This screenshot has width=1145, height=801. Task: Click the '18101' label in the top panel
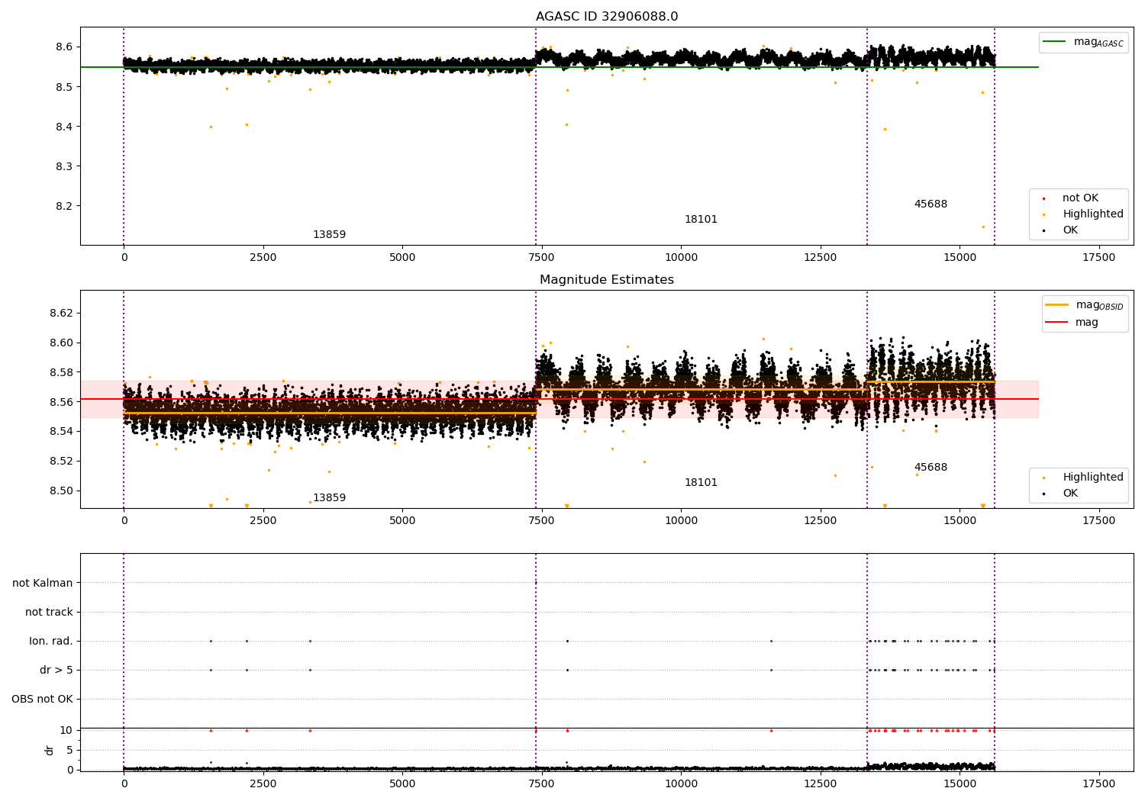pos(701,220)
